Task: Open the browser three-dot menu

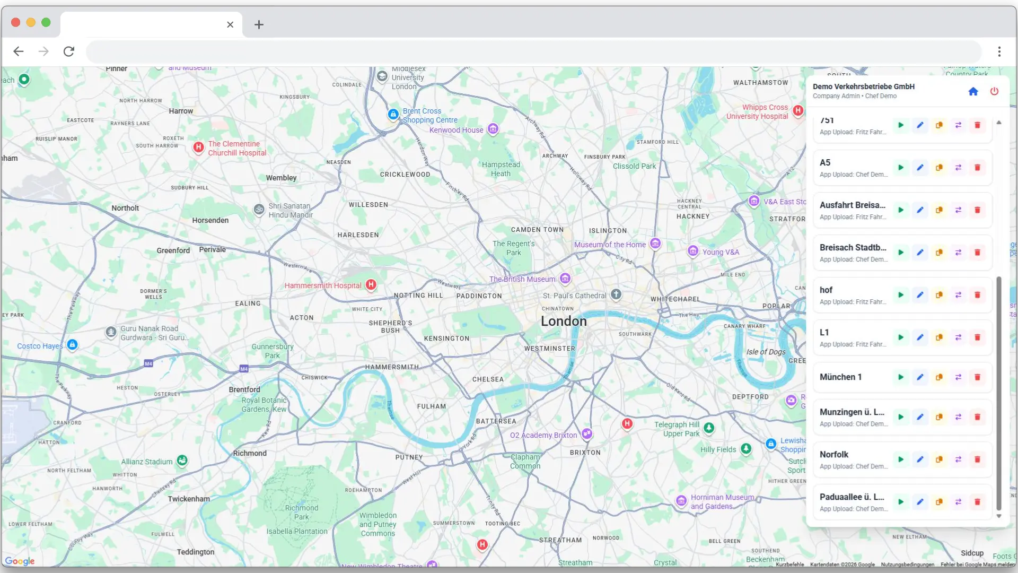Action: pos(999,51)
